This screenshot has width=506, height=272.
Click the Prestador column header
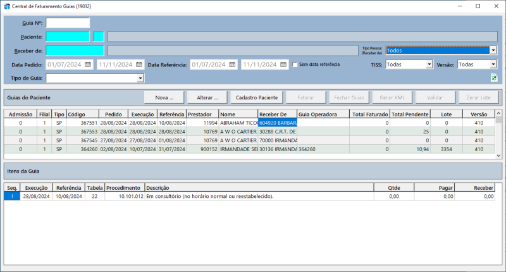[x=202, y=114]
